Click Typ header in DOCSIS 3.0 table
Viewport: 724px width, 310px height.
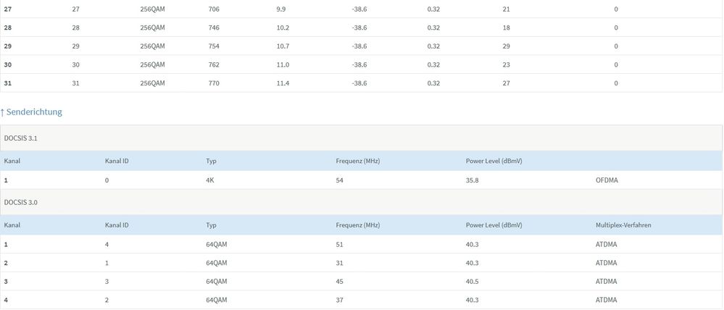[211, 225]
